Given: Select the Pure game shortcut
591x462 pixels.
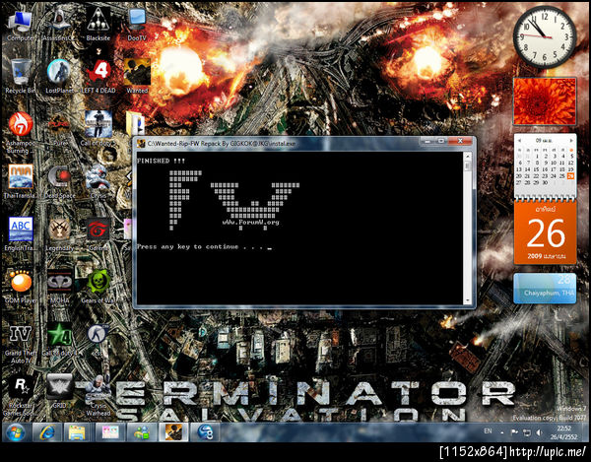Looking at the screenshot, I should (59, 130).
